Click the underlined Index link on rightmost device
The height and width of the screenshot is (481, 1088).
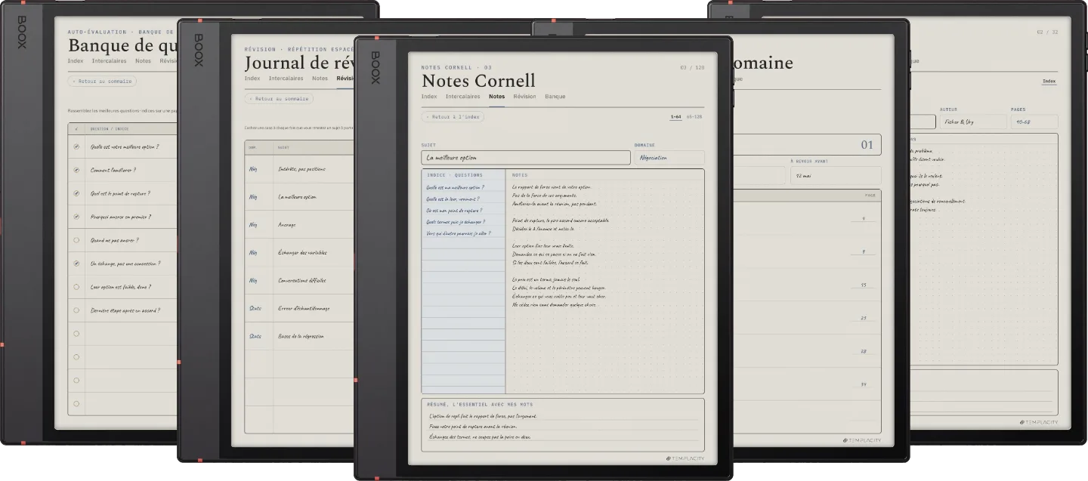pyautogui.click(x=1049, y=82)
